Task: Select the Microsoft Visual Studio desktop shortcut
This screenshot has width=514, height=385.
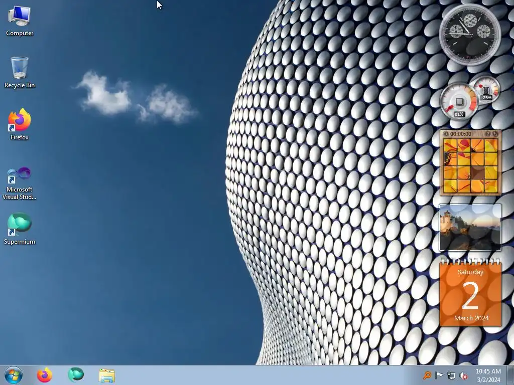Action: (20, 183)
